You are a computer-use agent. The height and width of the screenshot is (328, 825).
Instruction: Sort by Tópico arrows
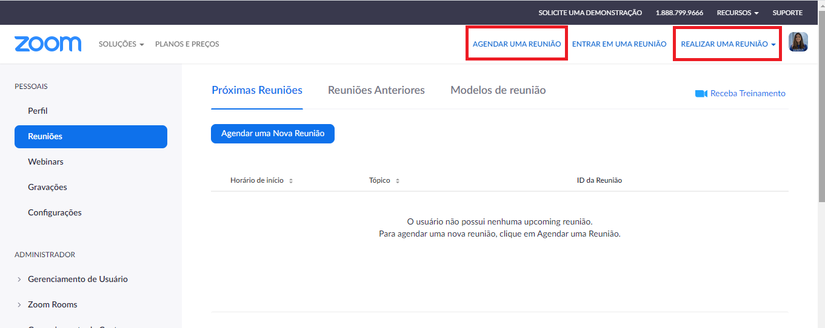(398, 181)
